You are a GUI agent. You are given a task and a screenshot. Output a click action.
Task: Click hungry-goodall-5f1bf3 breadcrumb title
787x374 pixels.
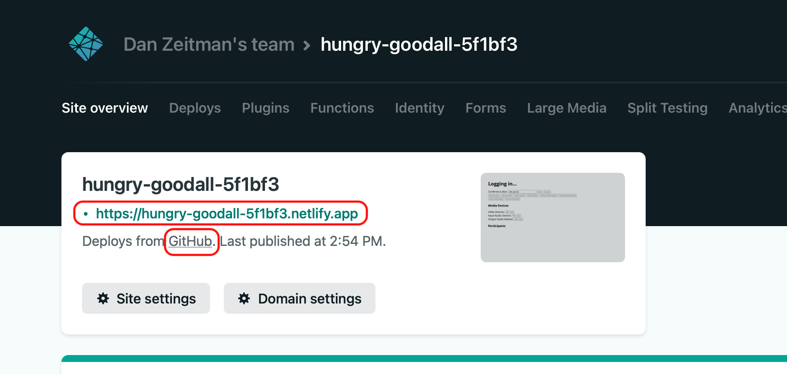pyautogui.click(x=419, y=44)
